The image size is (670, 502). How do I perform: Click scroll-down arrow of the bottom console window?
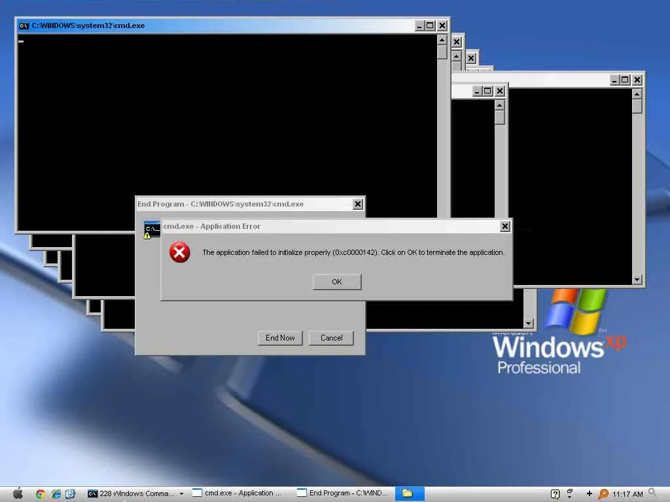click(529, 323)
